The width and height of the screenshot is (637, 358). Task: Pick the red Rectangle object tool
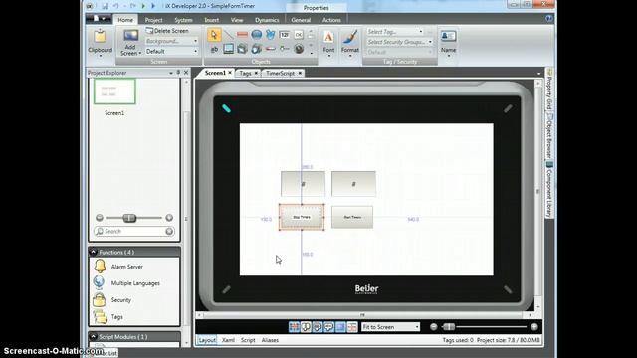tap(242, 35)
